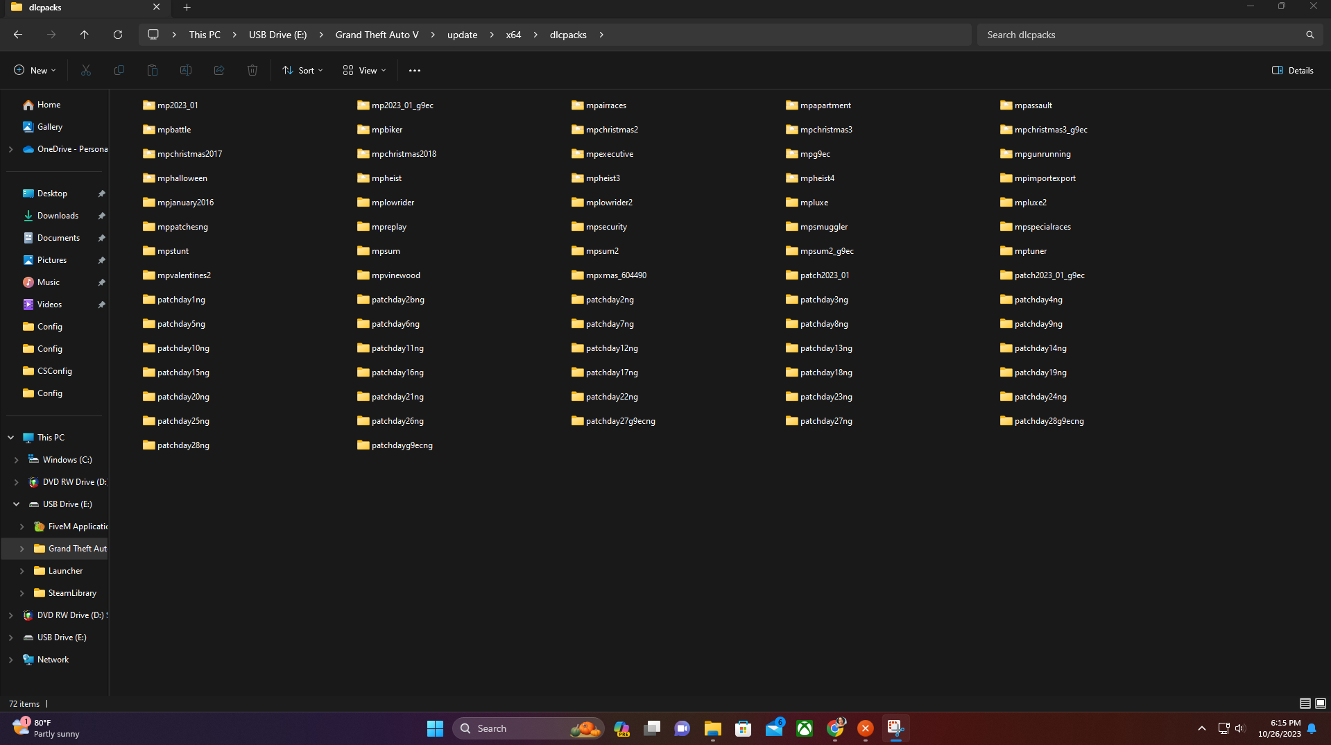The image size is (1331, 745).
Task: Select the patchday27g9ecng folder
Action: pyautogui.click(x=613, y=421)
